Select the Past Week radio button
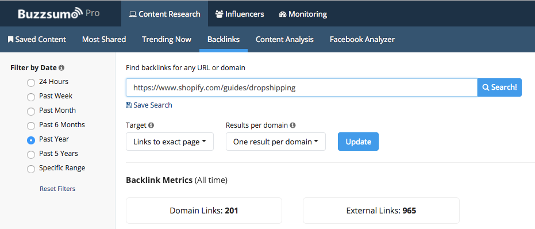Viewport: 535px width, 229px height. (31, 97)
